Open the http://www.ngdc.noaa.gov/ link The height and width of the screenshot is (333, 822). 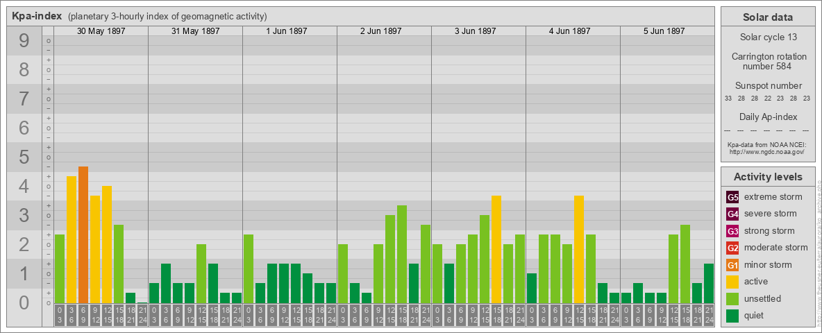767,151
